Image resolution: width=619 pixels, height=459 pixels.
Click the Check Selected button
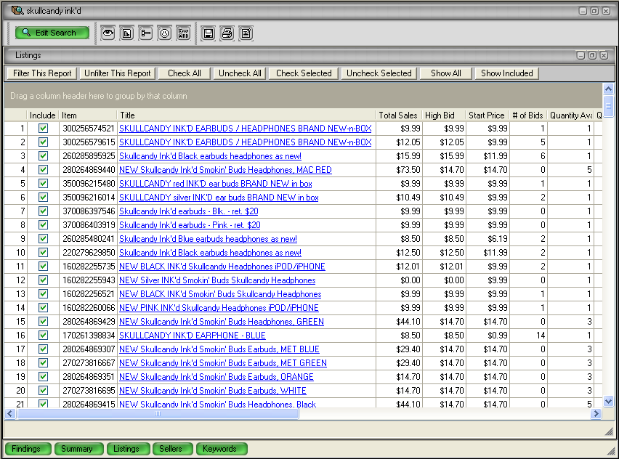click(x=304, y=73)
